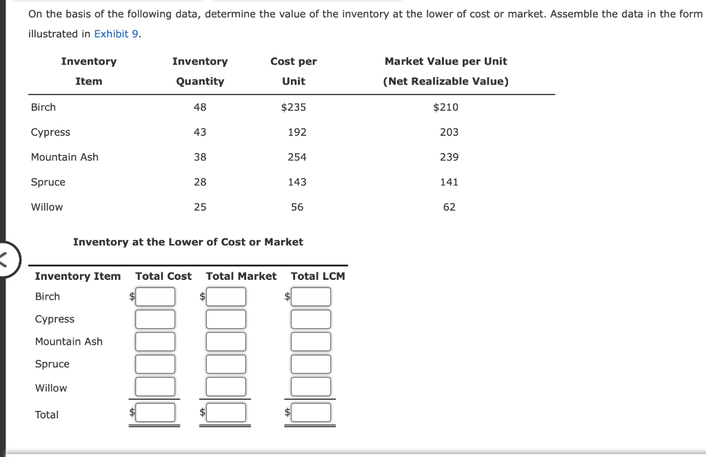
Task: Click the Total Market field for Birch
Action: (225, 296)
